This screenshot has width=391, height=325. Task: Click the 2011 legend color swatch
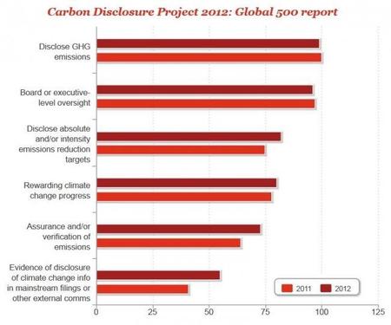[287, 288]
